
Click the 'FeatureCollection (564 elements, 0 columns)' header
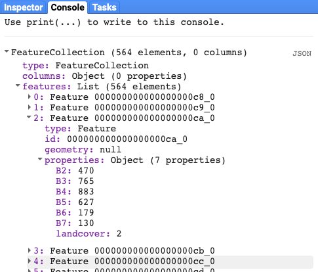pos(129,53)
